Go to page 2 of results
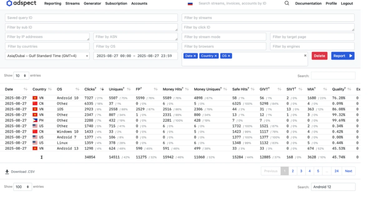This screenshot has width=375, height=202. 293,171
